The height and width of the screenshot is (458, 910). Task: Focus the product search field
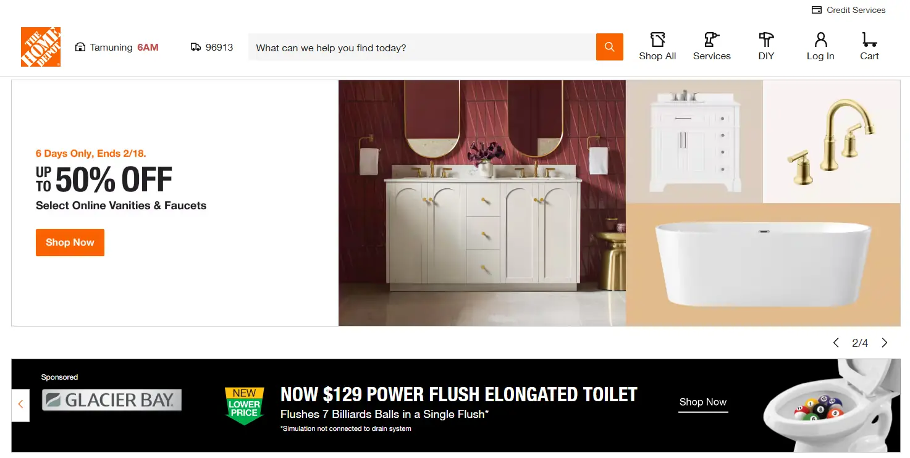422,47
